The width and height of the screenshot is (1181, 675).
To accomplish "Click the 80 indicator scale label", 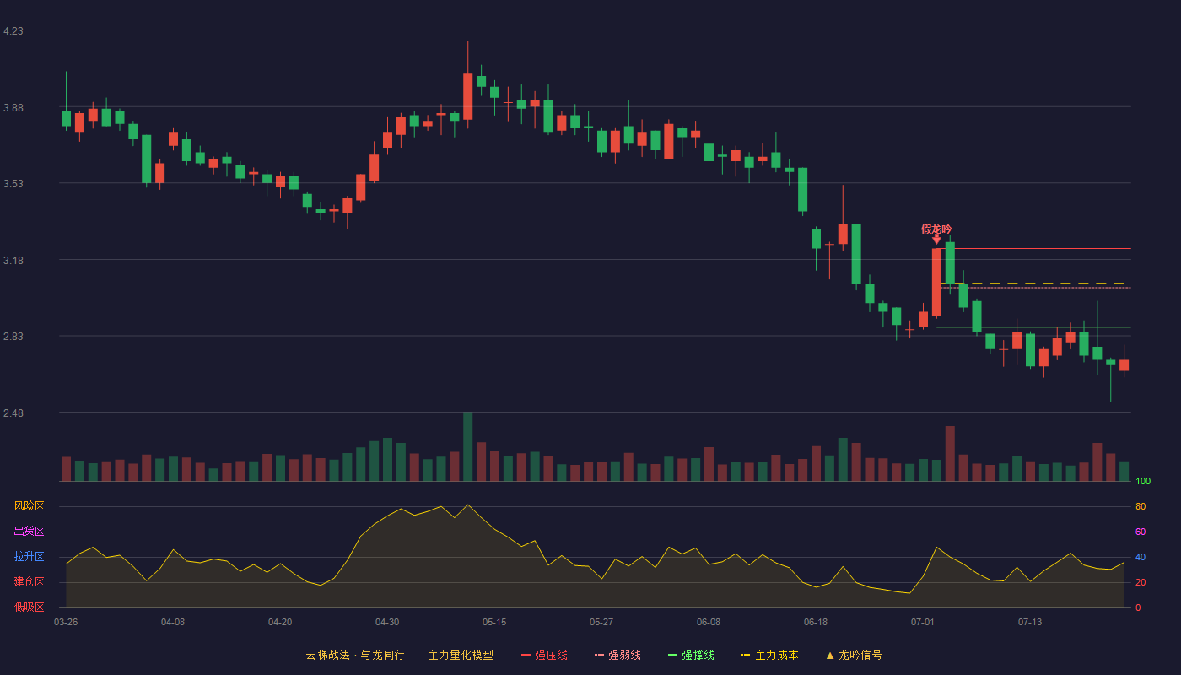I will (1141, 506).
